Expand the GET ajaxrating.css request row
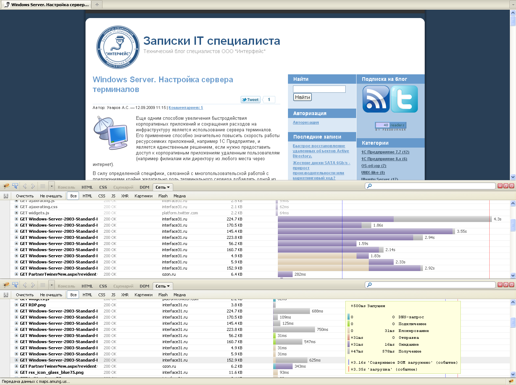This screenshot has height=385, width=516. tap(16, 207)
